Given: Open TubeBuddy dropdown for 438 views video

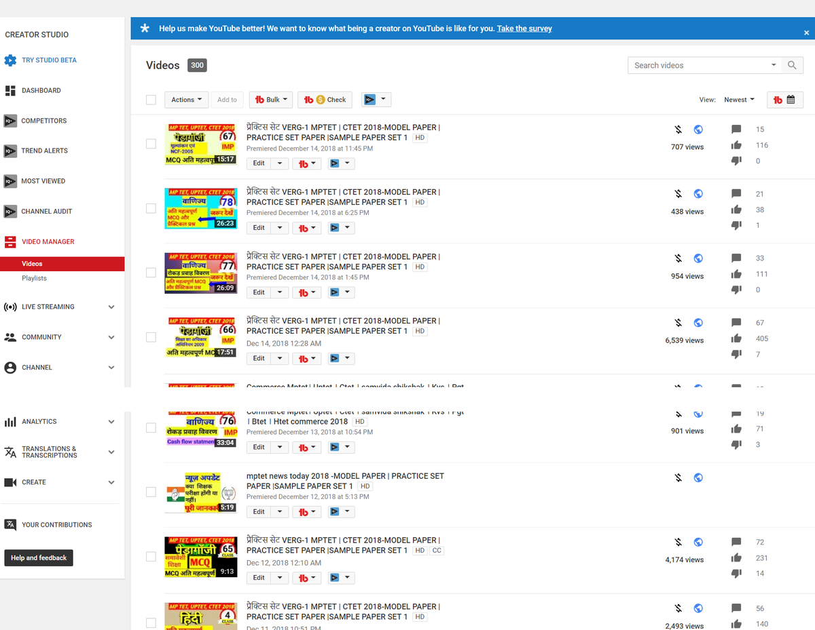Looking at the screenshot, I should point(306,228).
